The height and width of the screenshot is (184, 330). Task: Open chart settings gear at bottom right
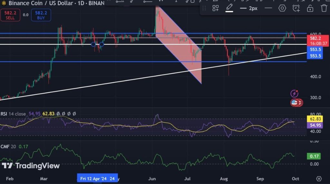[319, 179]
